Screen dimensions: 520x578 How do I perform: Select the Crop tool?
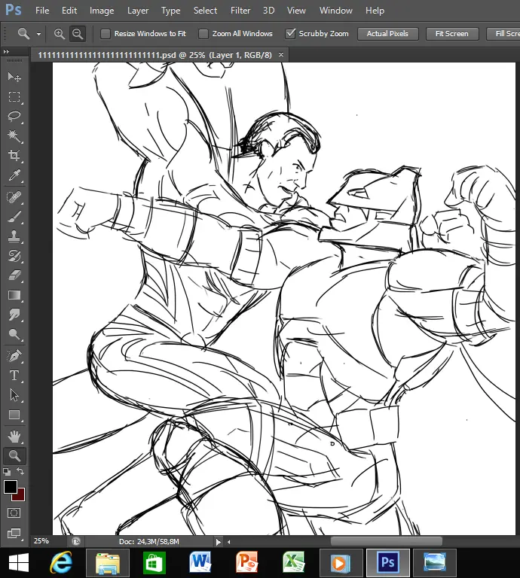(14, 155)
